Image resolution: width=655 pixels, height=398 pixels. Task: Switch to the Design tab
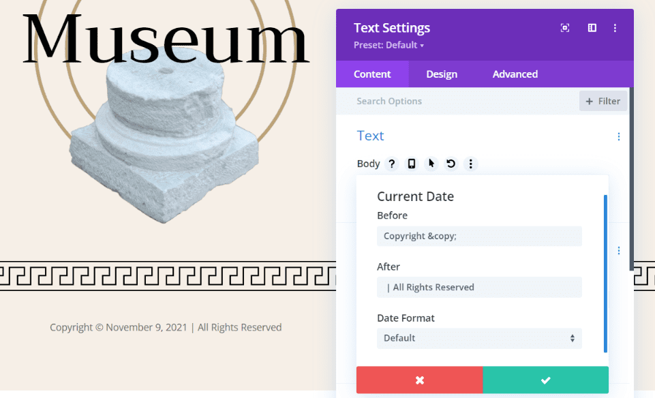pyautogui.click(x=441, y=74)
